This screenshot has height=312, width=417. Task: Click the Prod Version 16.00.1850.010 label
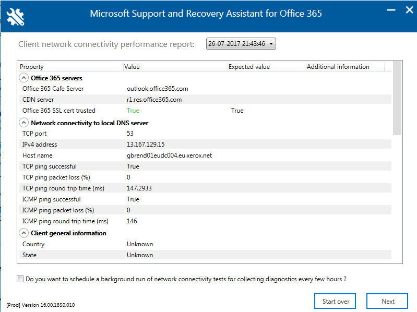(x=40, y=305)
